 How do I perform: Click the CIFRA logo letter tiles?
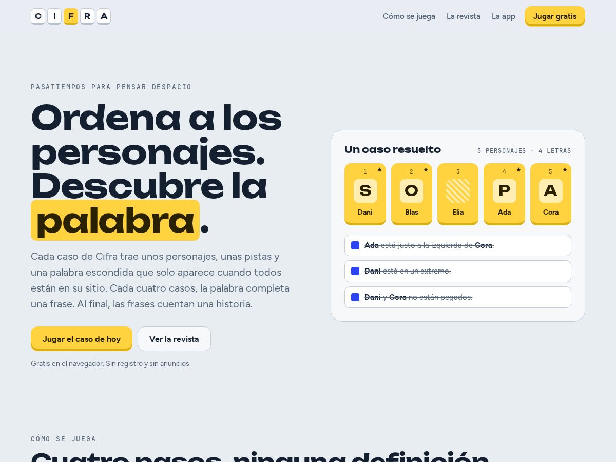click(71, 16)
